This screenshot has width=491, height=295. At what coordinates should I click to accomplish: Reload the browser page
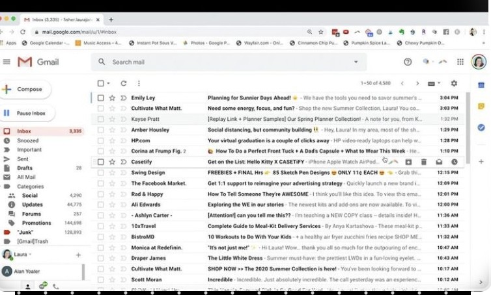pyautogui.click(x=23, y=32)
